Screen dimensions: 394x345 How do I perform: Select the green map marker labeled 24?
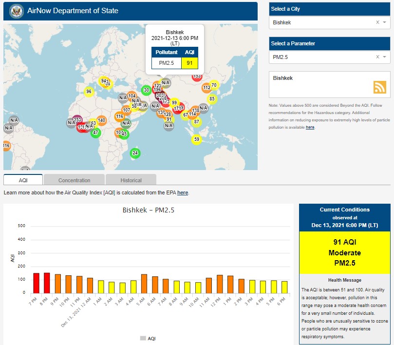click(x=135, y=153)
